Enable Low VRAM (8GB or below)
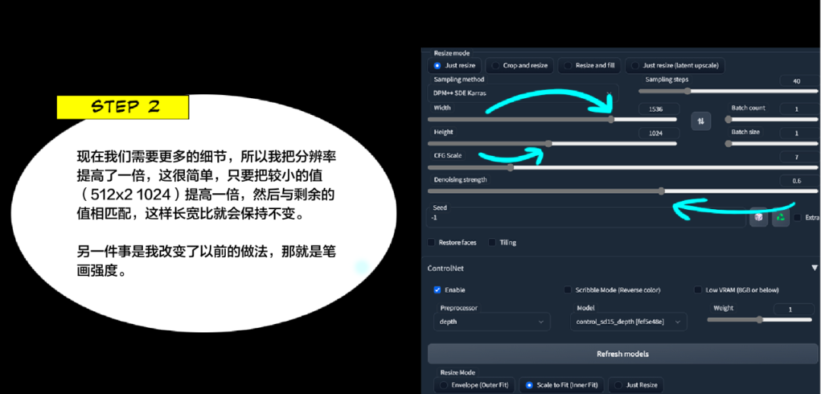The width and height of the screenshot is (821, 394). click(x=698, y=290)
